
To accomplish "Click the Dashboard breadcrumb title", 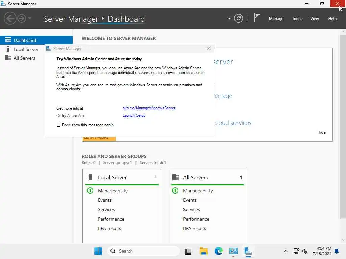I will [x=126, y=19].
